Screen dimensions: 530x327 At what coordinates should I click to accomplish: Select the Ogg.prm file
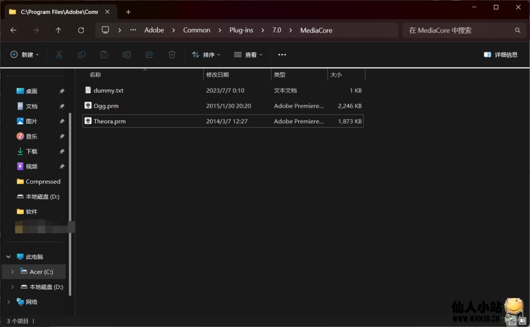coord(106,106)
